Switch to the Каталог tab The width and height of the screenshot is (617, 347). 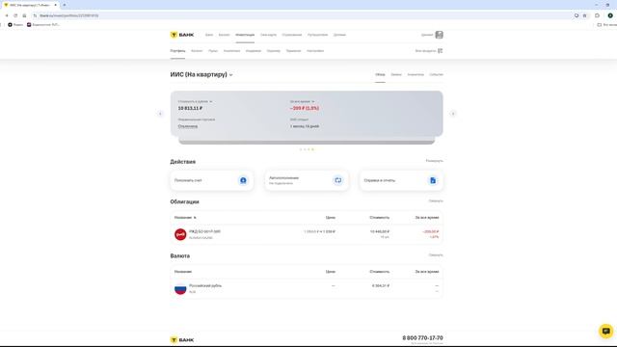click(197, 51)
